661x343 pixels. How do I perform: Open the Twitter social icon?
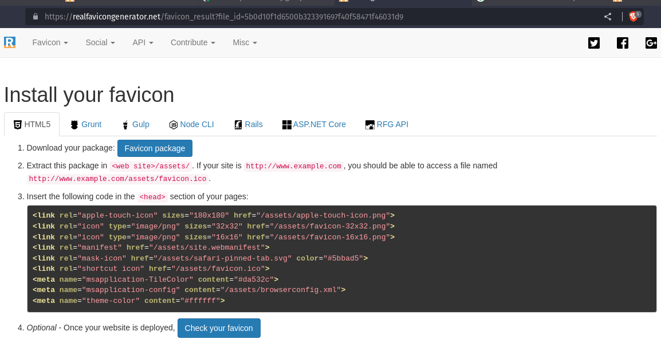coord(593,43)
